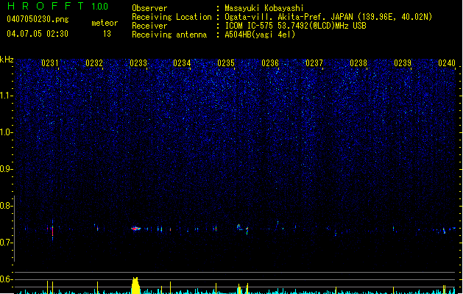463x294 pixels.
Task: Click the 0.6 kHz axis label
Action: click(6, 279)
